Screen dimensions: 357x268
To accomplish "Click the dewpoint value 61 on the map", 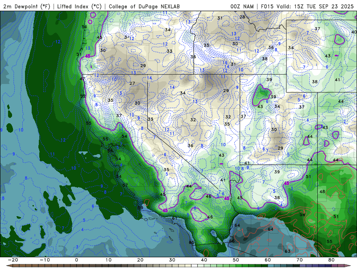I will (x=174, y=218).
